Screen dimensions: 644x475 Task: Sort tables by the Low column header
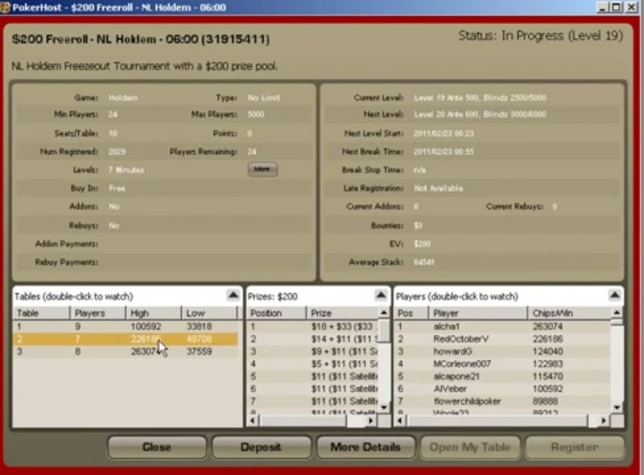[x=209, y=313]
